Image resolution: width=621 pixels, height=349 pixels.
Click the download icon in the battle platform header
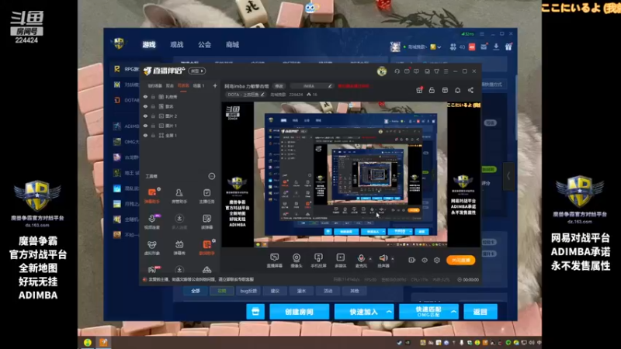coord(496,47)
